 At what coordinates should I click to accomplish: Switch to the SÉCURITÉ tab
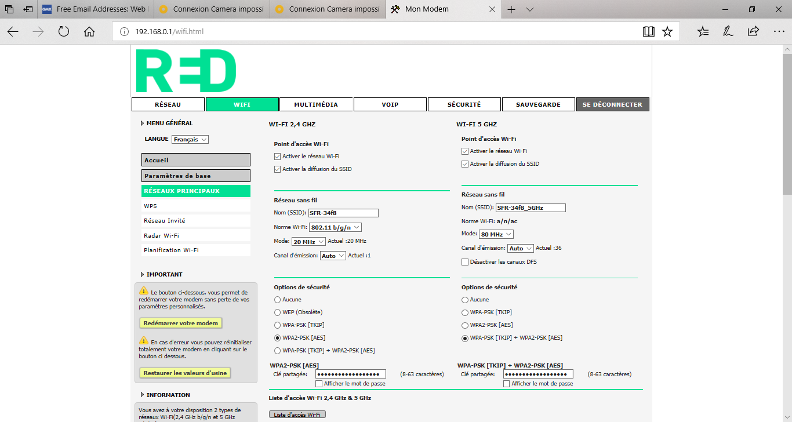(x=464, y=104)
